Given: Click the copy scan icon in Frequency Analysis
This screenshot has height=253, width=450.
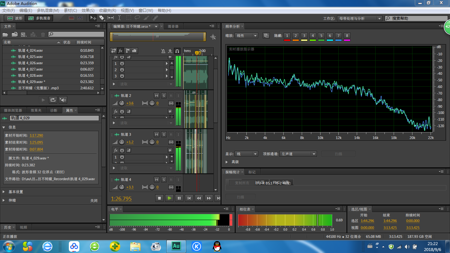Looking at the screenshot, I should 266,36.
